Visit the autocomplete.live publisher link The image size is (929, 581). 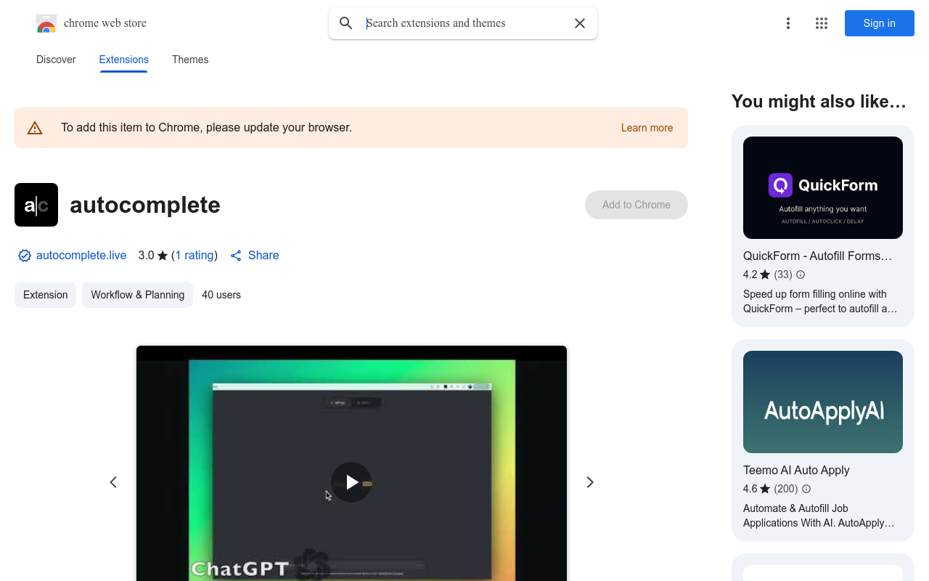click(81, 256)
